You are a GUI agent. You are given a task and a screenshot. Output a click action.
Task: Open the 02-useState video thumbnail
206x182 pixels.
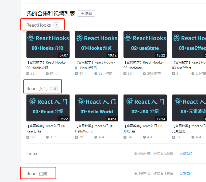tap(145, 44)
